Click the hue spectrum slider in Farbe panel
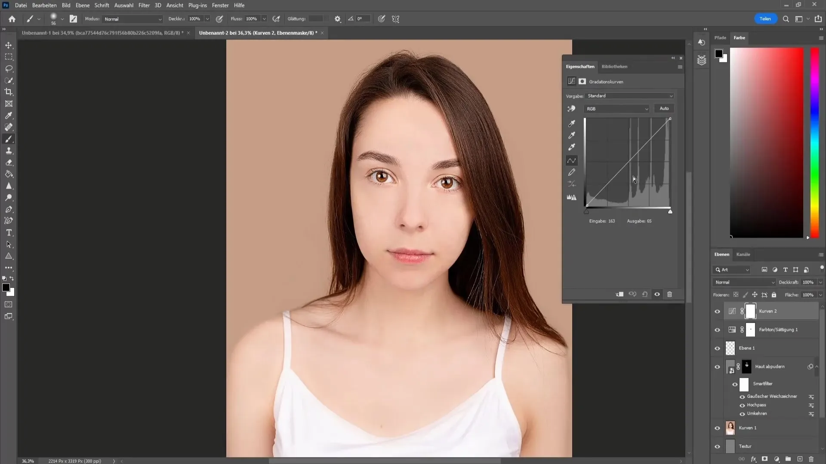Image resolution: width=826 pixels, height=464 pixels. coord(814,142)
